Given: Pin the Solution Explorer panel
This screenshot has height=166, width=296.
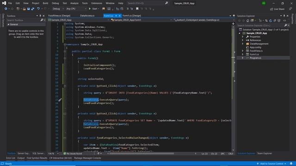Looking at the screenshot, I should pos(284,16).
